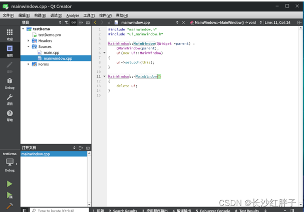Collapse the Sources folder
The height and width of the screenshot is (212, 304).
click(x=29, y=46)
